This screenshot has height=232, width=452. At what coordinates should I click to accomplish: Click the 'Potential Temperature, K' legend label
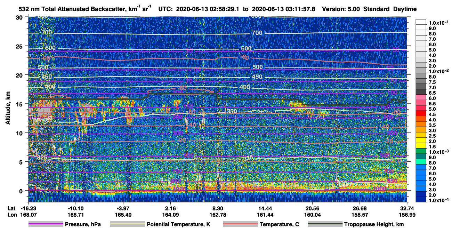point(179,224)
